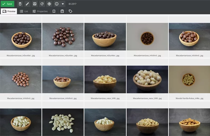Image resolution: width=210 pixels, height=136 pixels.
Task: Open thumbnail of brown skin-on almonds in bowl
Action: (x=189, y=122)
